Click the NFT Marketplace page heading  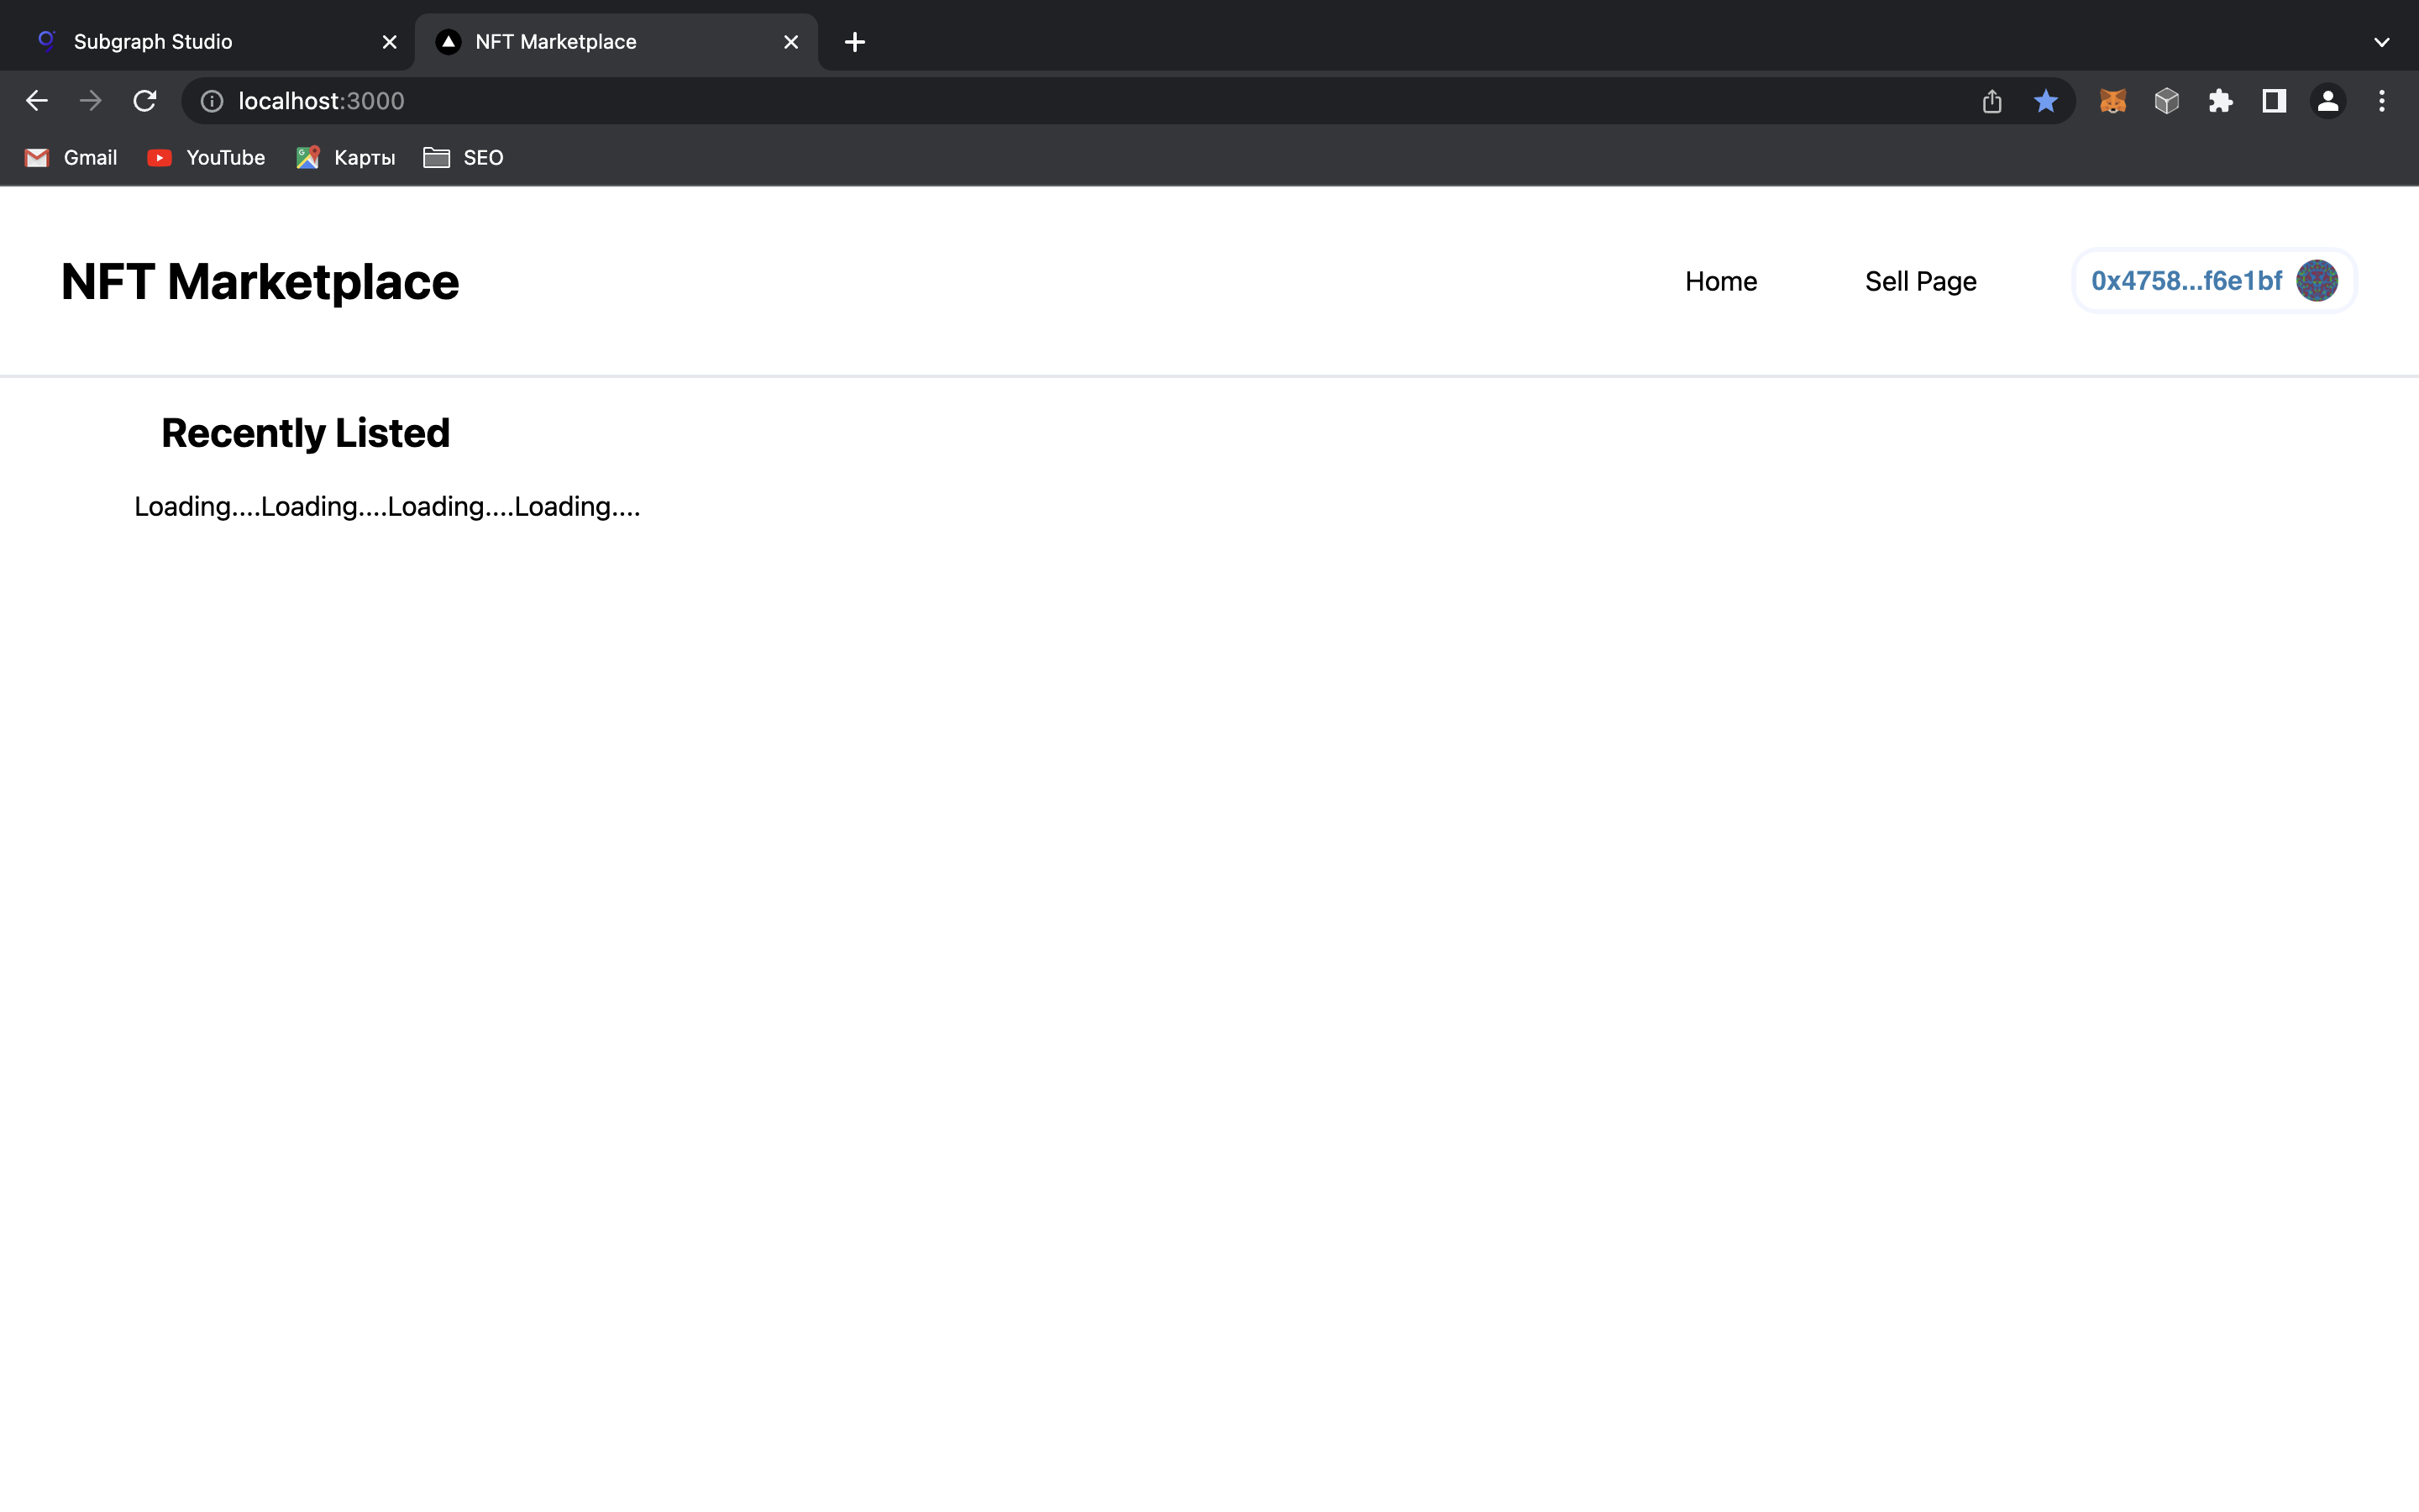pos(260,282)
